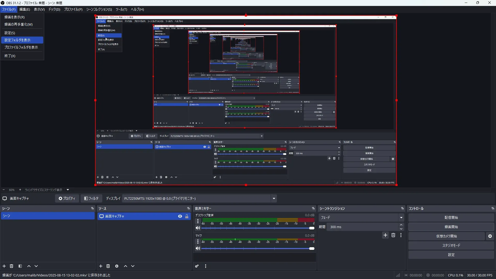The image size is (496, 279).
Task: Click virtual camera settings gear icon
Action: (490, 236)
